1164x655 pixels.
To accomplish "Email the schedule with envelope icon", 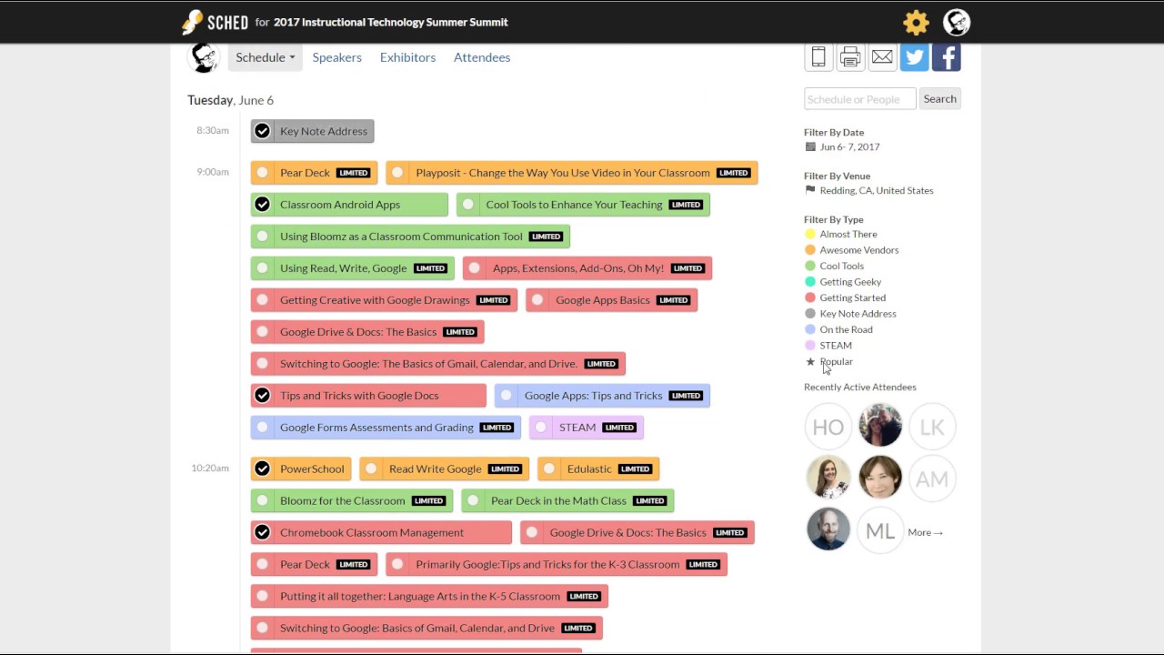I will pyautogui.click(x=882, y=57).
